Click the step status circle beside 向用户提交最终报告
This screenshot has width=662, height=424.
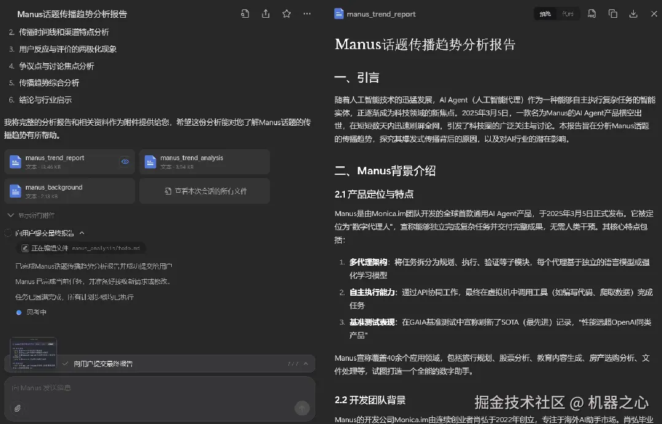tap(7, 233)
